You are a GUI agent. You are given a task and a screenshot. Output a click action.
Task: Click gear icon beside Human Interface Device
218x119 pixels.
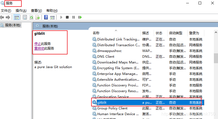coord(94,114)
